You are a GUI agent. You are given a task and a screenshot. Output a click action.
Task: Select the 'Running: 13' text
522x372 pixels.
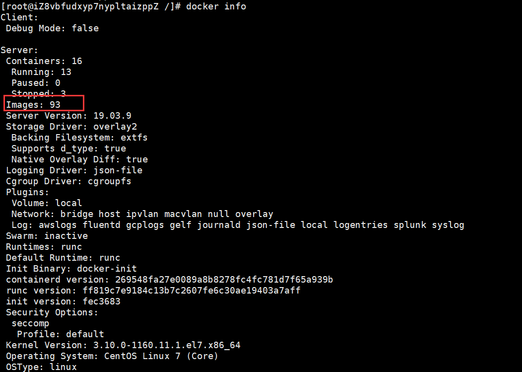(41, 72)
